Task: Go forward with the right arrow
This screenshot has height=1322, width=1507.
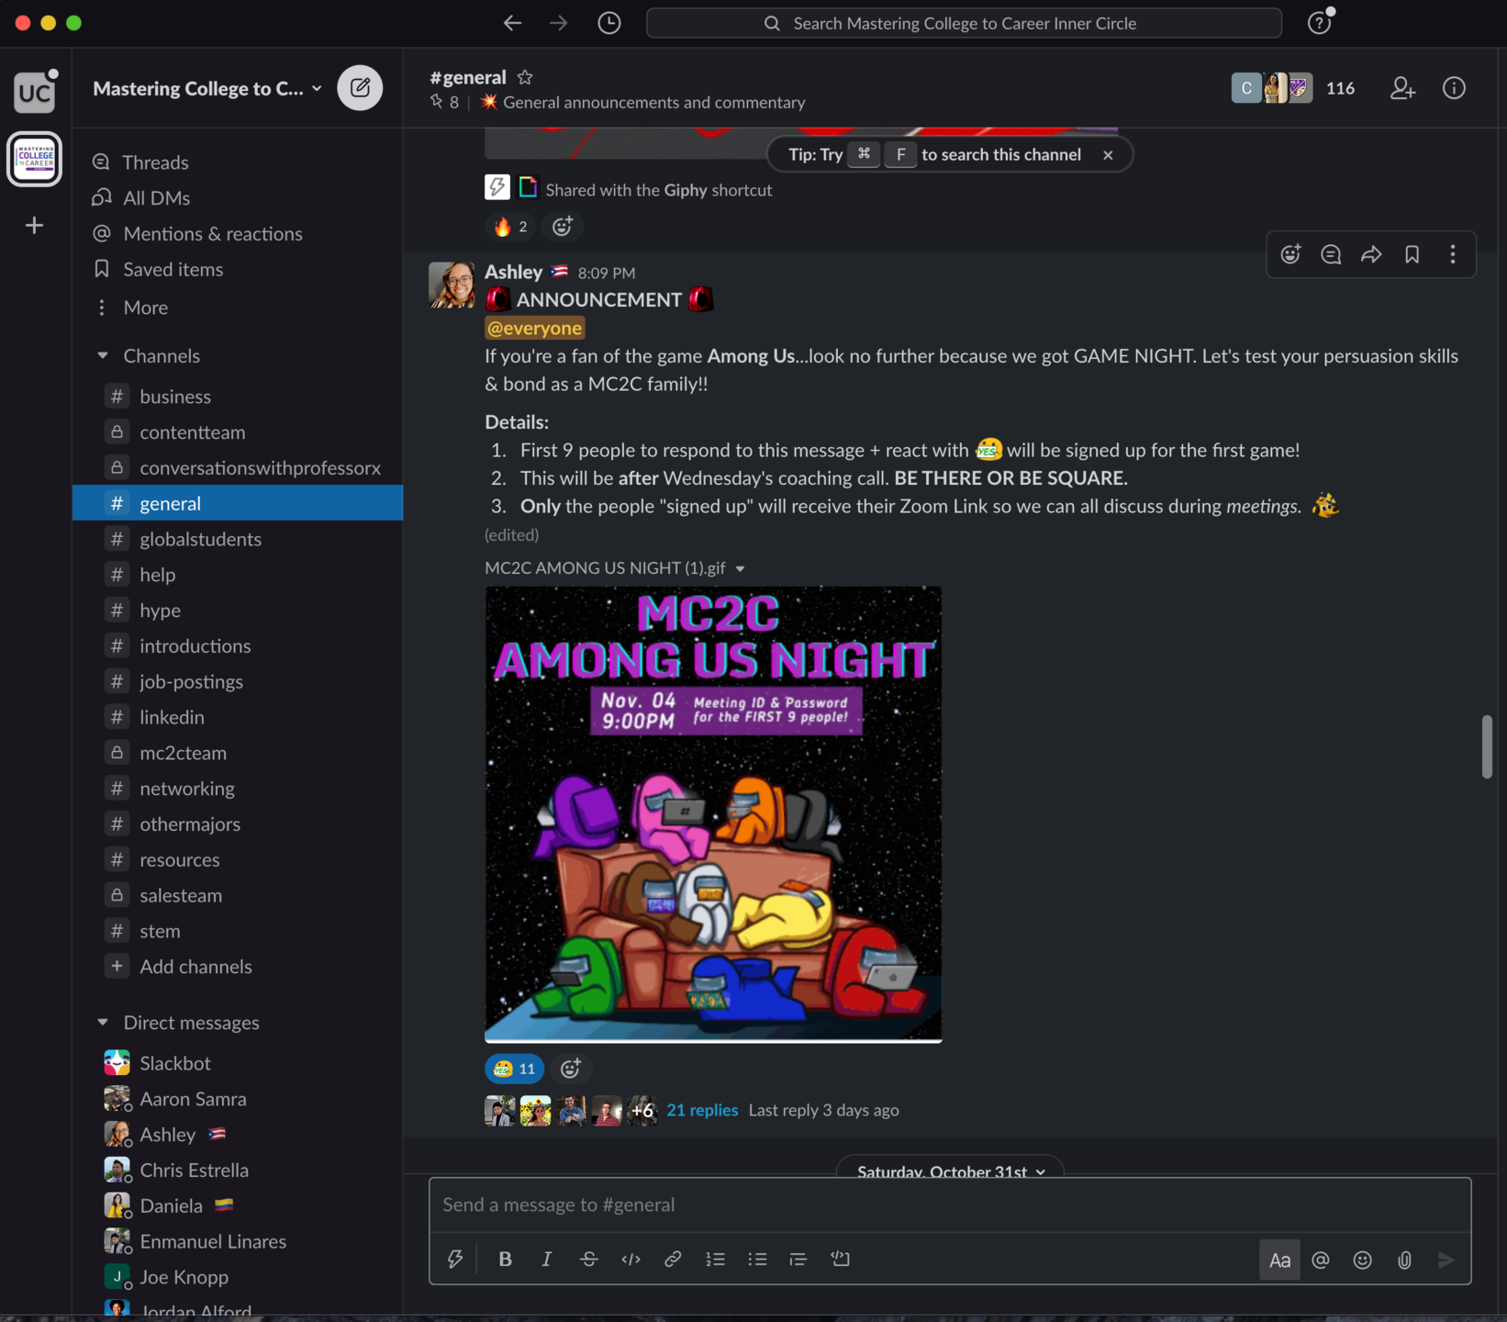Action: point(559,23)
